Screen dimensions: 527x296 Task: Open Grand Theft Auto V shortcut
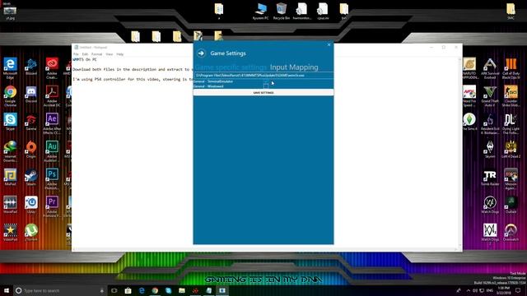490,96
